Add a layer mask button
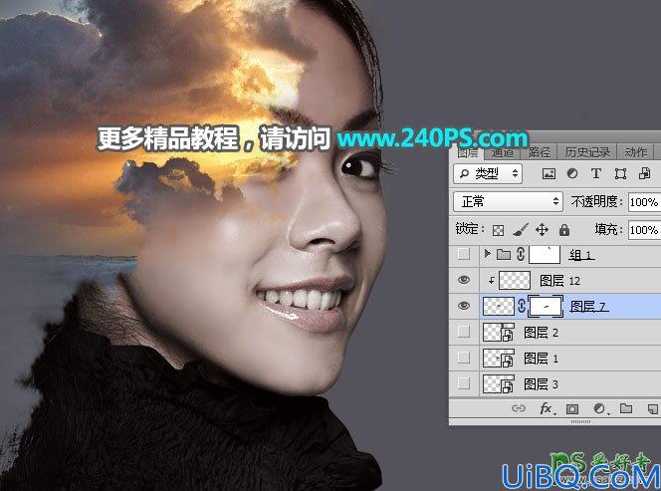The image size is (661, 491). (x=572, y=408)
